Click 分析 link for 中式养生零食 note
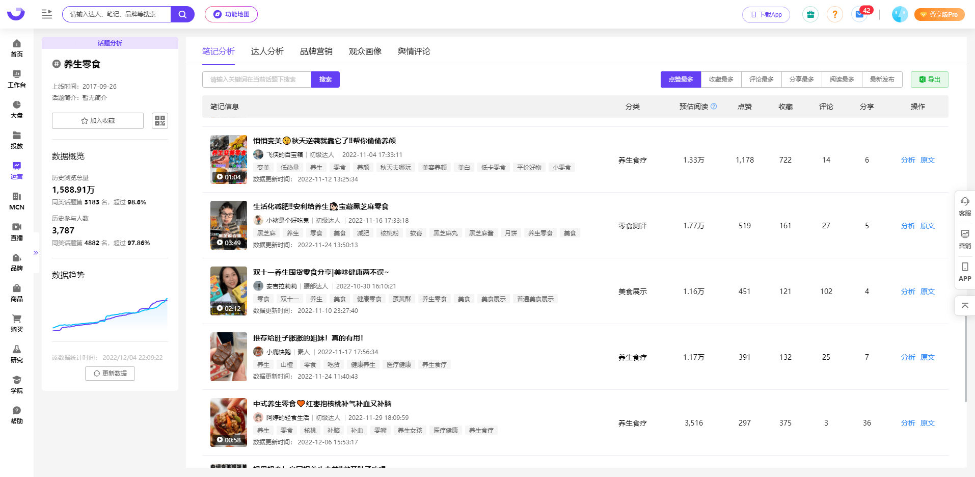Screen dimensions: 975x477 pos(908,423)
